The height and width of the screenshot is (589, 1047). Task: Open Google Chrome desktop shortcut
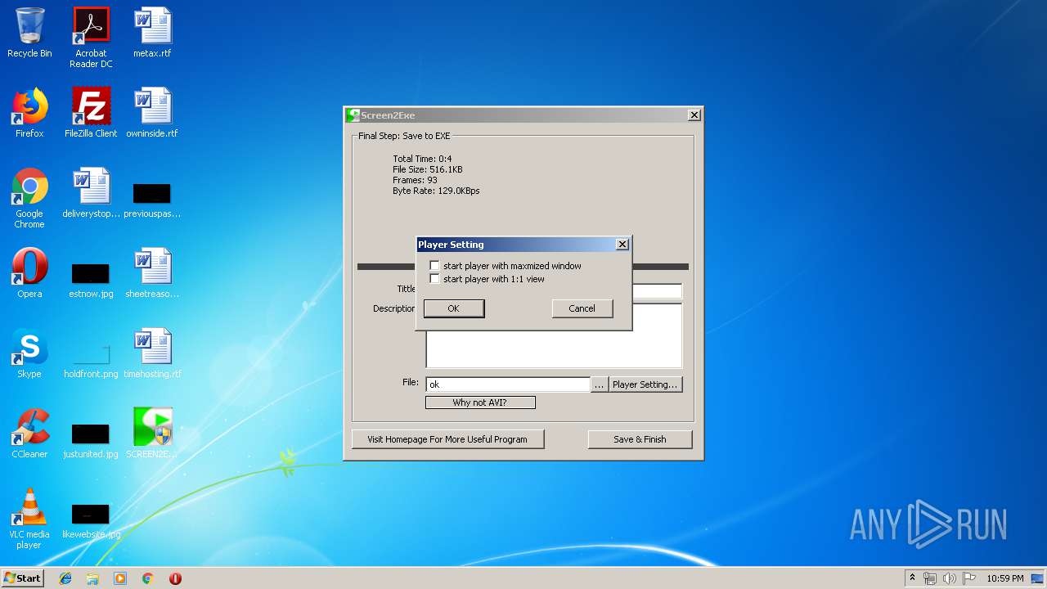[29, 198]
